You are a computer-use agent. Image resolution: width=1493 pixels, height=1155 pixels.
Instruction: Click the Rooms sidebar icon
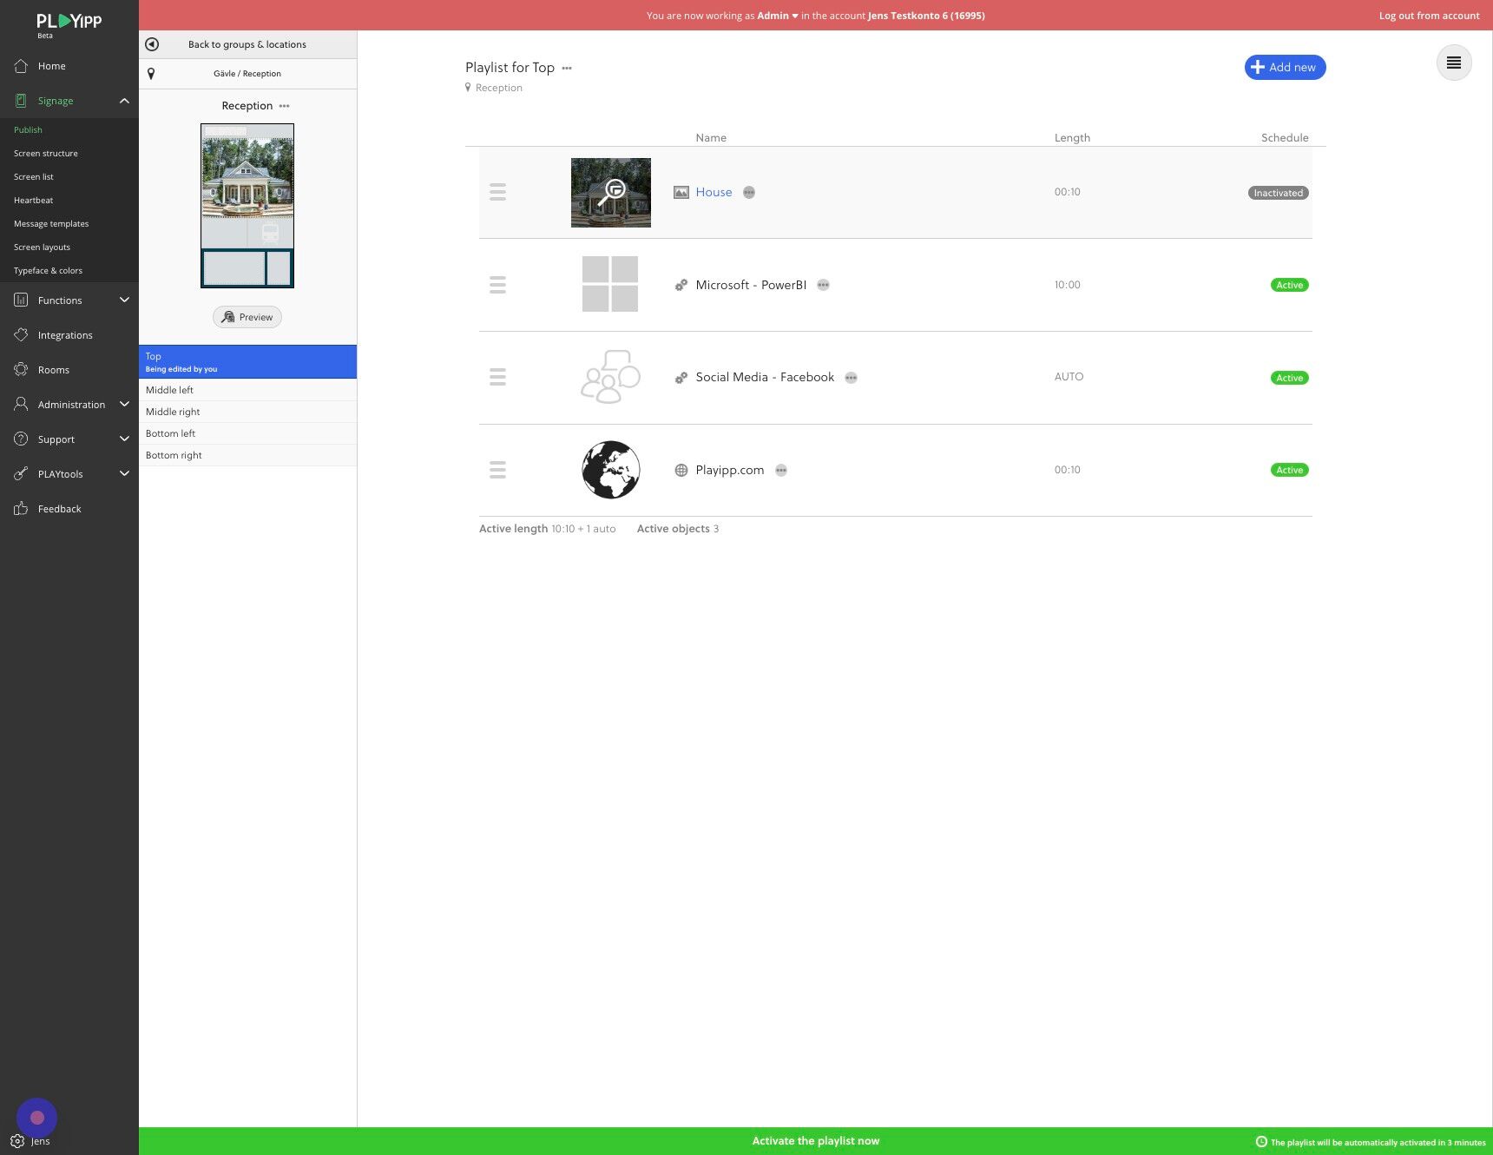click(21, 370)
